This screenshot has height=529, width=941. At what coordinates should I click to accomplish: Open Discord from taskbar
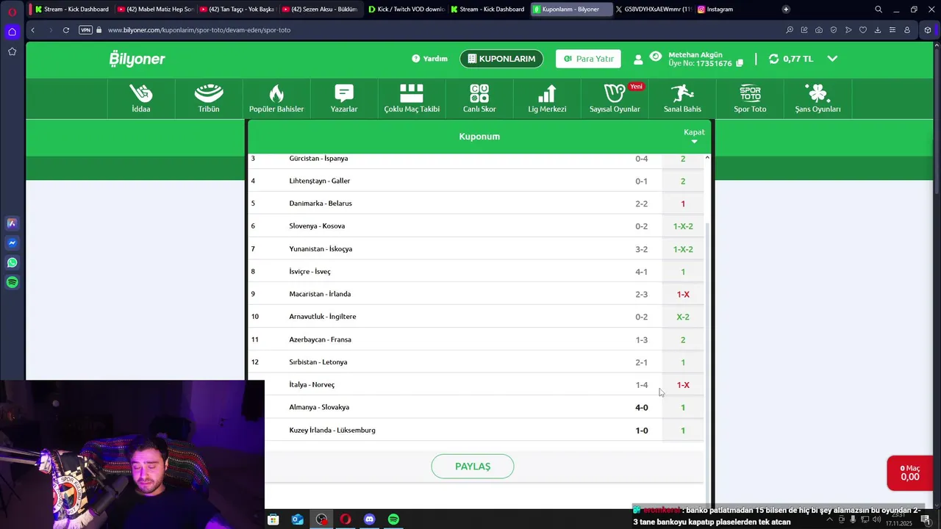pos(369,519)
